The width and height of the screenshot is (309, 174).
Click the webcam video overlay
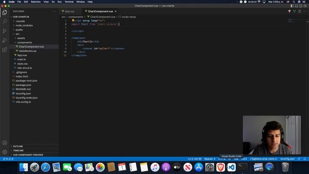pyautogui.click(x=272, y=135)
